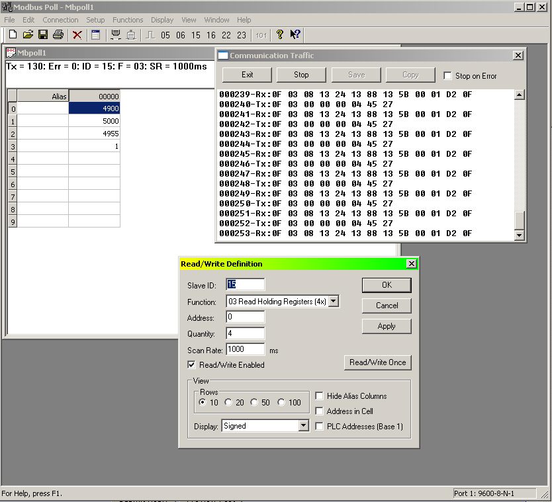Open the Display menu
The image size is (552, 502).
(162, 20)
